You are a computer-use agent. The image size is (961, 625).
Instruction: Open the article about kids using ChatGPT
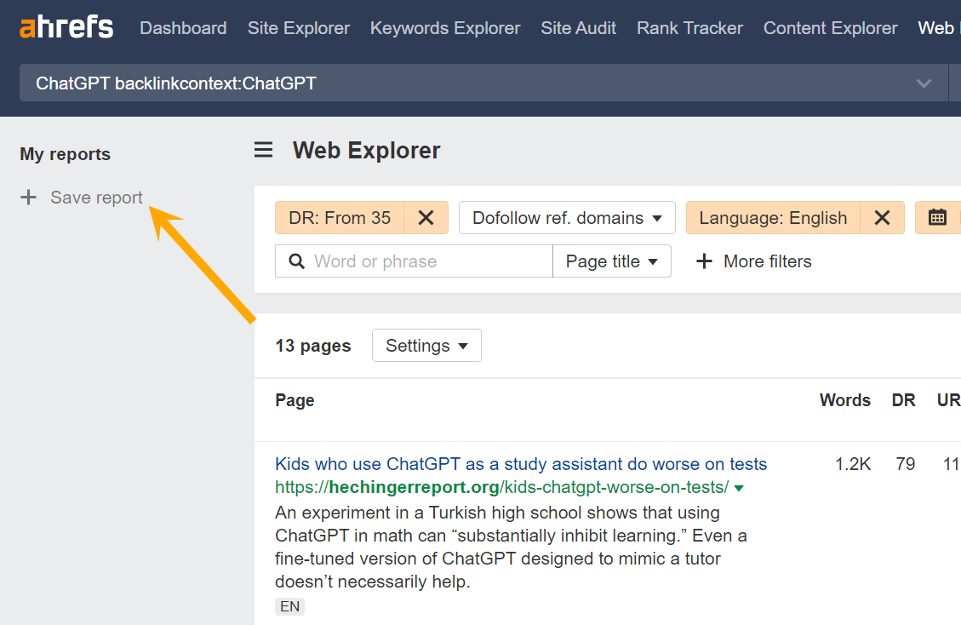click(521, 463)
